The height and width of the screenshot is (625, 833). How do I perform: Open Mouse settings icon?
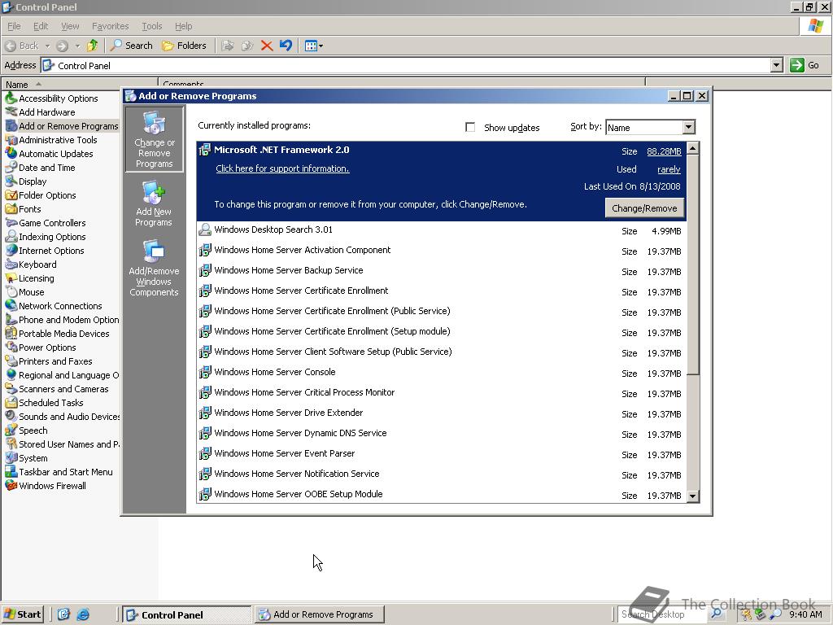click(11, 292)
